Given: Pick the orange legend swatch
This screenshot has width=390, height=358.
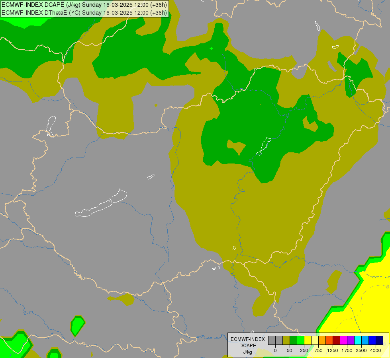Looking at the screenshot, I should tap(322, 340).
